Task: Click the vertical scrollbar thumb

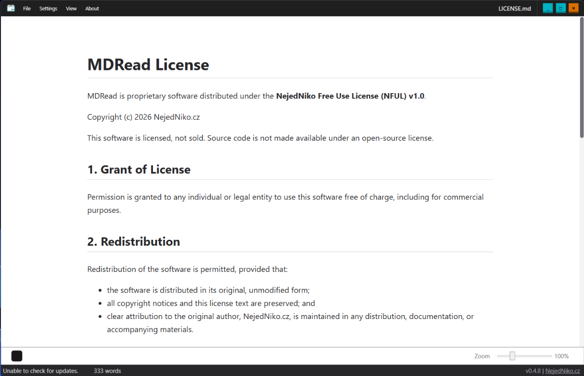Action: point(582,77)
